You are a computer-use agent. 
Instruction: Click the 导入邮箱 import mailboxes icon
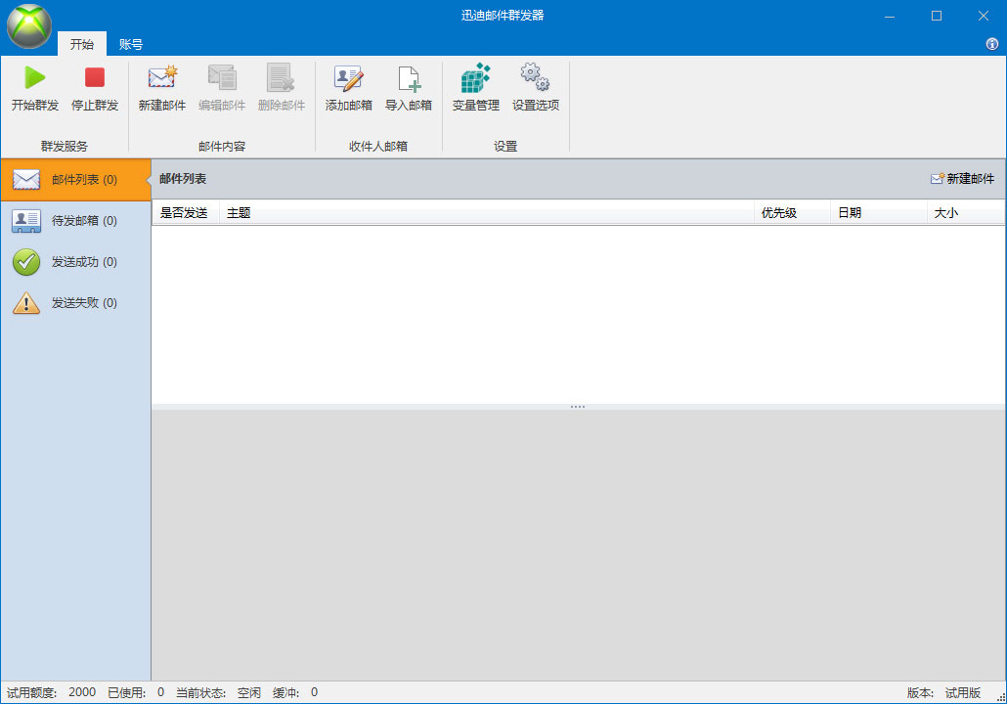[x=410, y=86]
